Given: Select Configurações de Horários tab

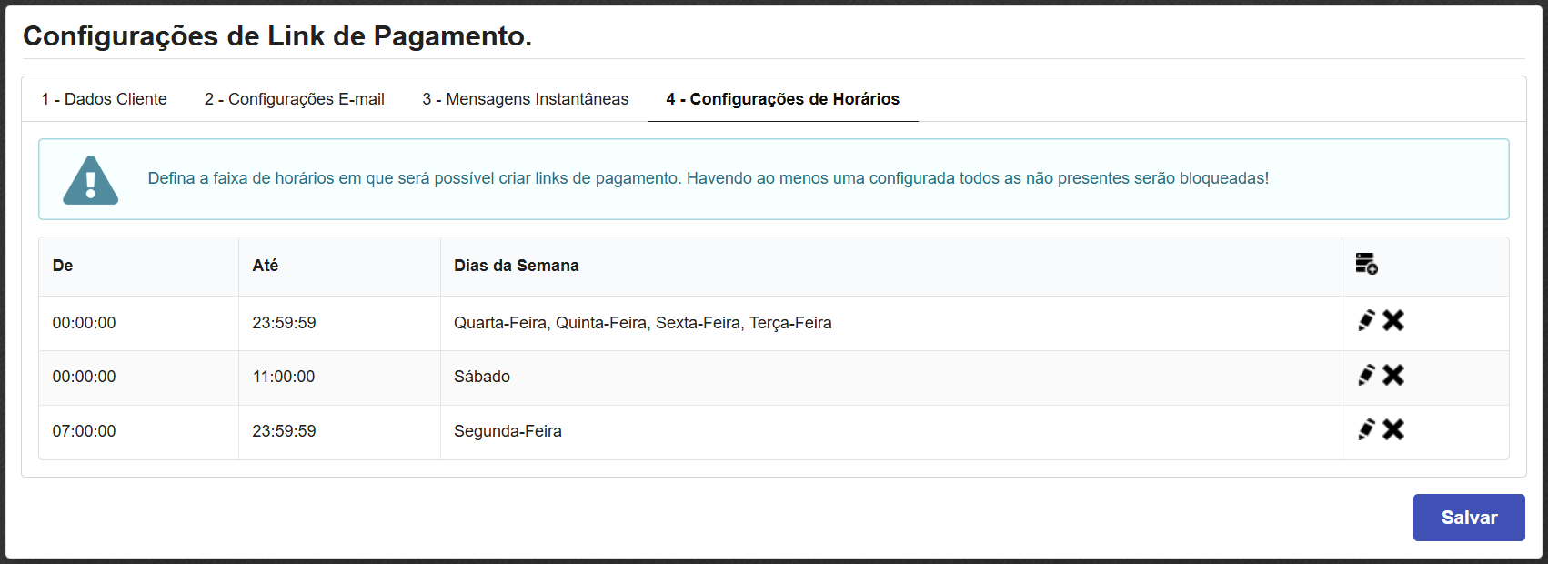Looking at the screenshot, I should click(x=782, y=99).
